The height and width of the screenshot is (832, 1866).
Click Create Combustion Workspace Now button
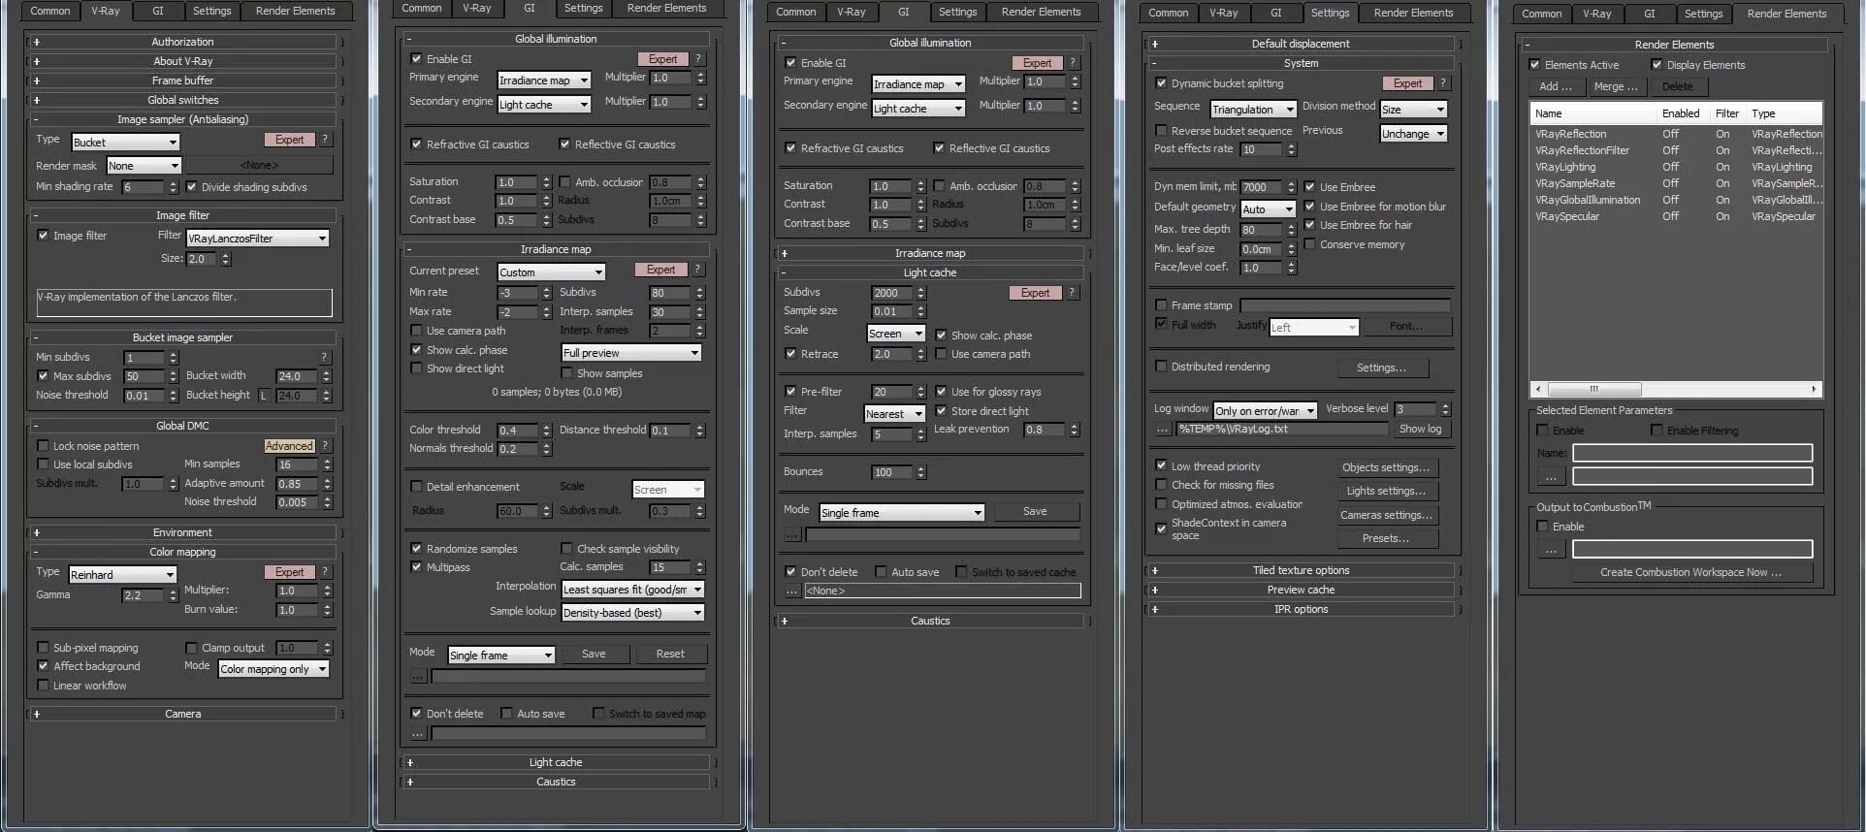[x=1690, y=572]
